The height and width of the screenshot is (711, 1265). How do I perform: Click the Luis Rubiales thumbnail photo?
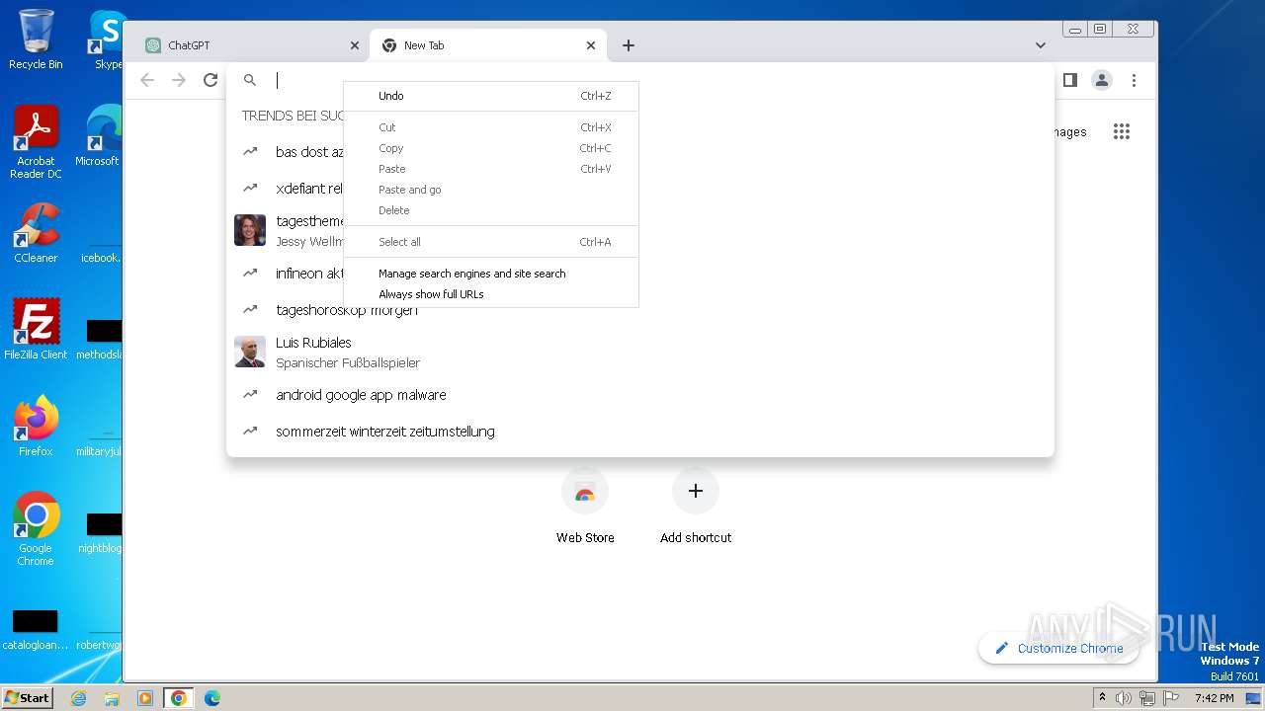pyautogui.click(x=250, y=352)
